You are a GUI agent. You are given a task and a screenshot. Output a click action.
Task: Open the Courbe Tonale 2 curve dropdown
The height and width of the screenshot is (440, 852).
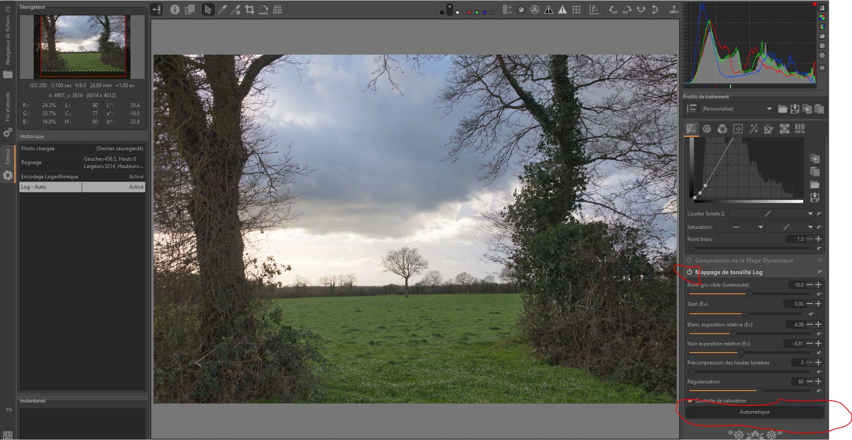point(771,214)
